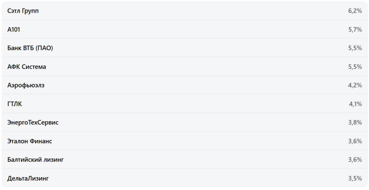The height and width of the screenshot is (190, 369).
Task: Select the Эталон Финанс name
Action: pyautogui.click(x=30, y=141)
